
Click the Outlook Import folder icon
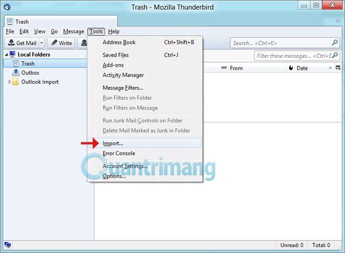pyautogui.click(x=16, y=81)
